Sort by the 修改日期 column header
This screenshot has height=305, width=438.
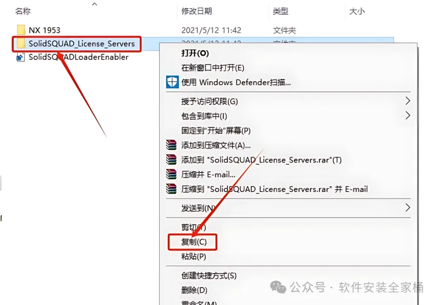pyautogui.click(x=197, y=11)
